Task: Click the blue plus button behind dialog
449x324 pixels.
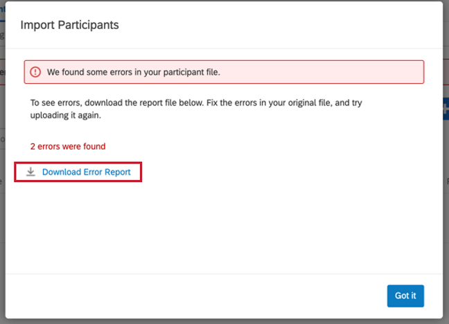Action: pyautogui.click(x=446, y=107)
